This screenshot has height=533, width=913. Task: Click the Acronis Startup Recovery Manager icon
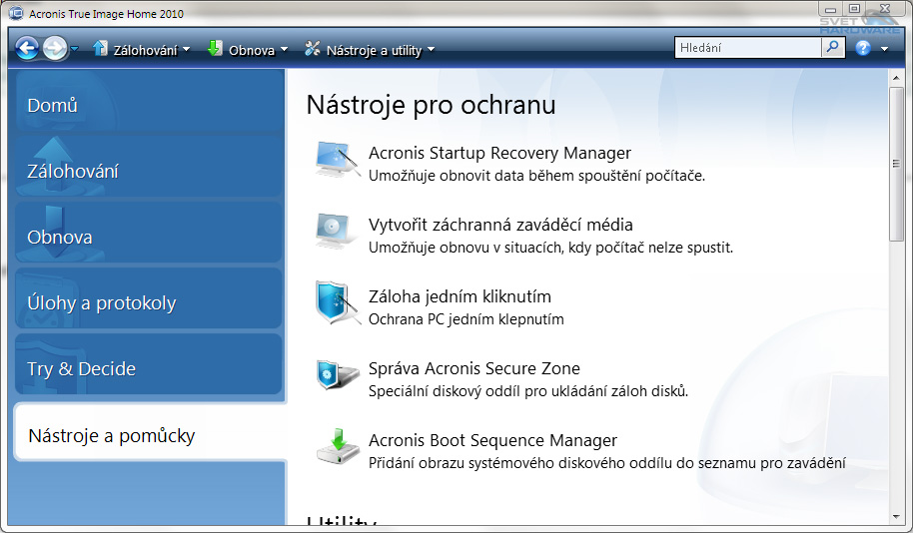pyautogui.click(x=338, y=159)
